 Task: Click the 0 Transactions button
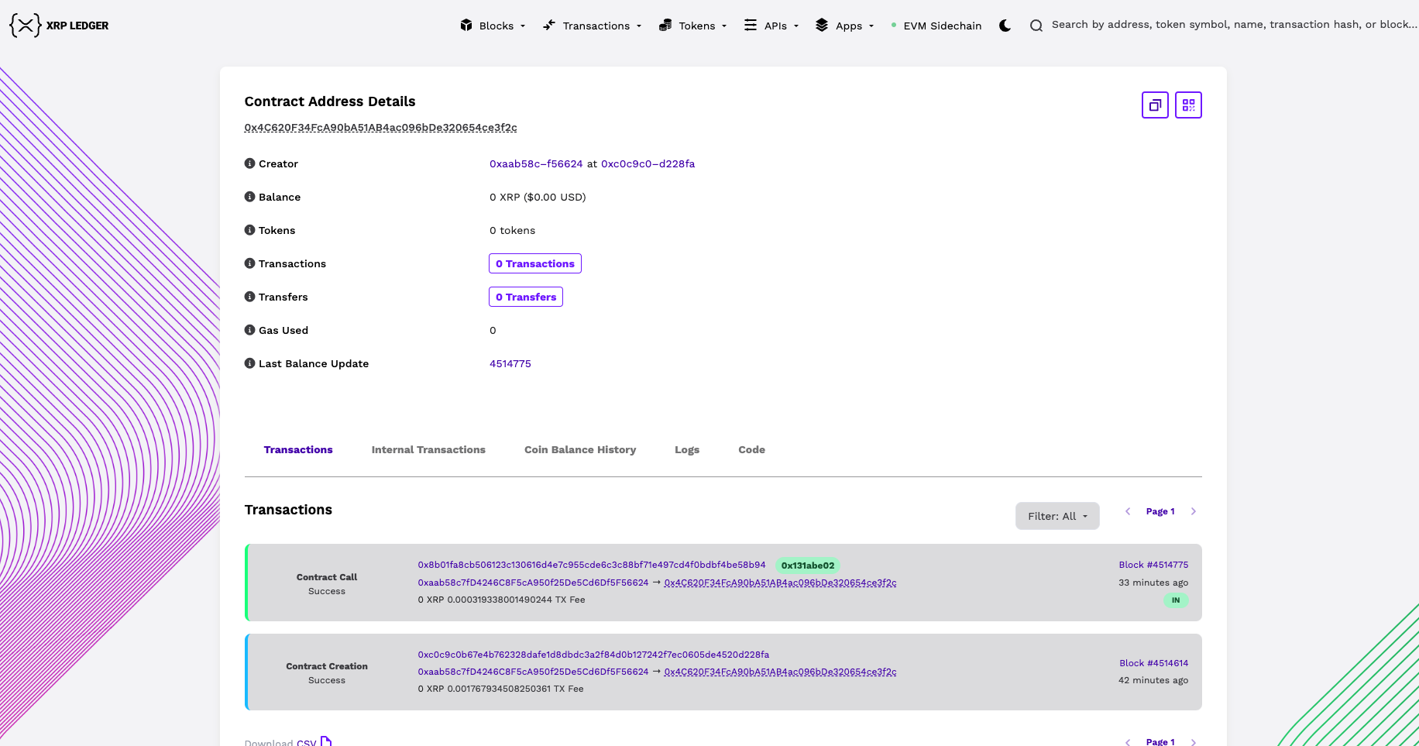[535, 263]
